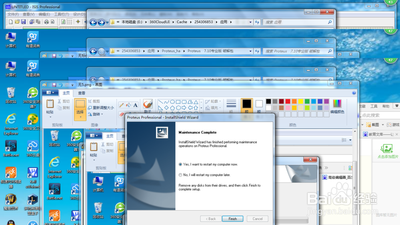Open recent pages arrow beside Cache window's Forward button
This screenshot has height=225, width=400.
click(x=107, y=22)
